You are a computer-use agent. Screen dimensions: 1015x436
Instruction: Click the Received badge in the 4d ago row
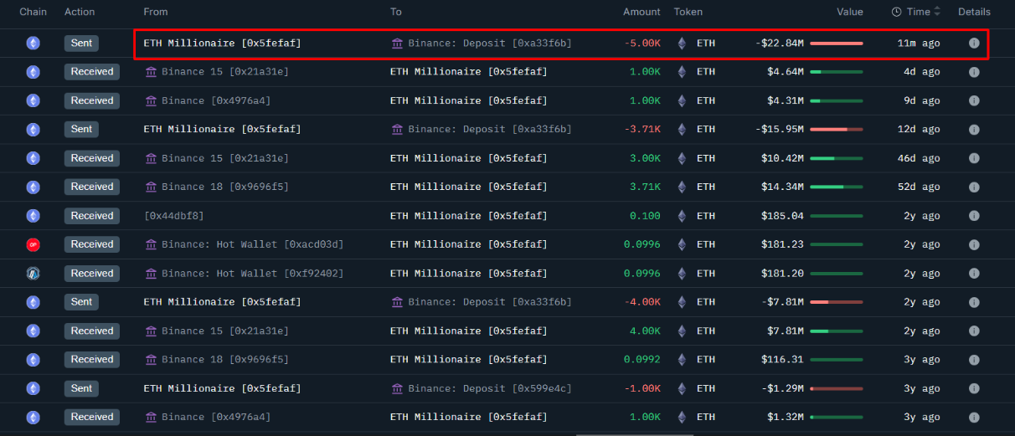[x=92, y=72]
